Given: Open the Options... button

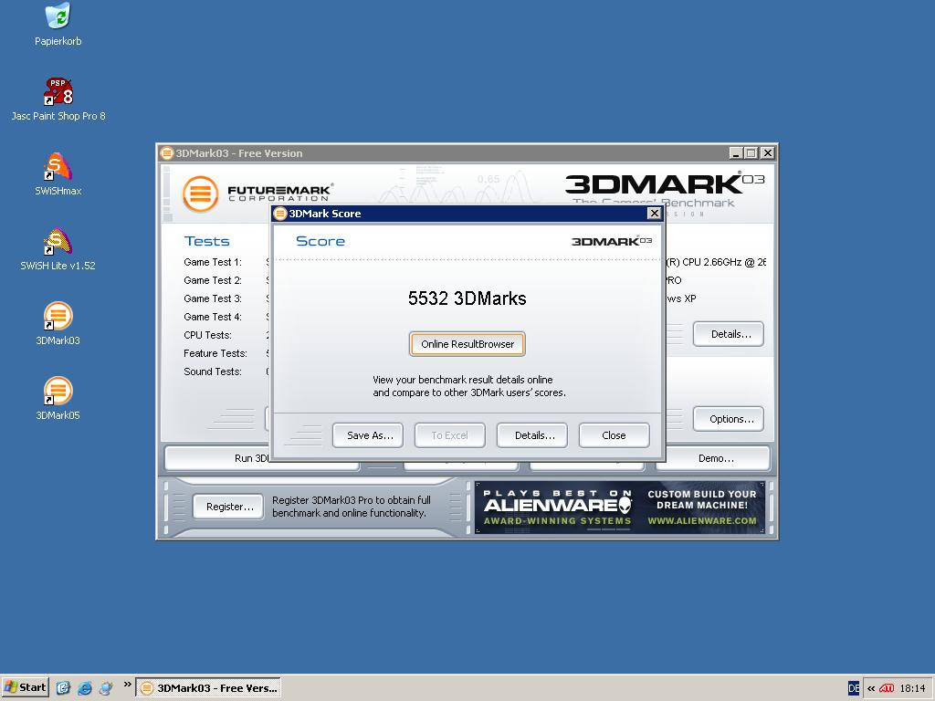Looking at the screenshot, I should click(729, 419).
